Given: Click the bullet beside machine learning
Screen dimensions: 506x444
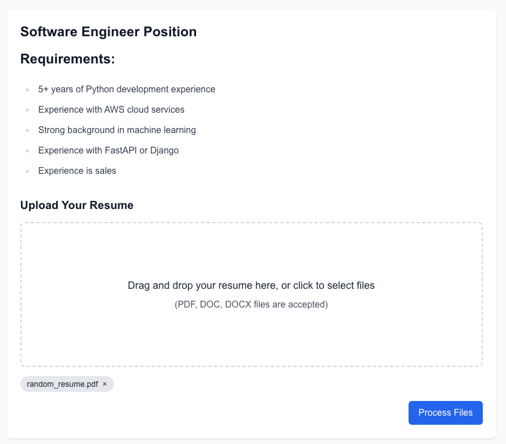Looking at the screenshot, I should [27, 130].
